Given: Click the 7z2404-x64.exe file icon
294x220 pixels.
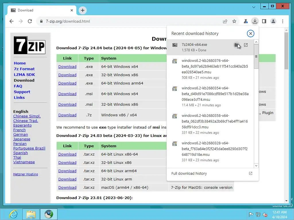Looking at the screenshot, I should pyautogui.click(x=175, y=45).
